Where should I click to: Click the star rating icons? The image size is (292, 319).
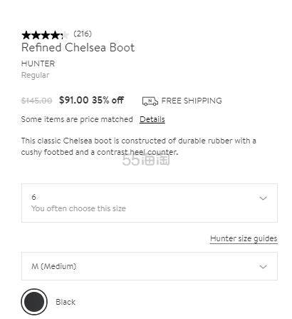point(45,35)
